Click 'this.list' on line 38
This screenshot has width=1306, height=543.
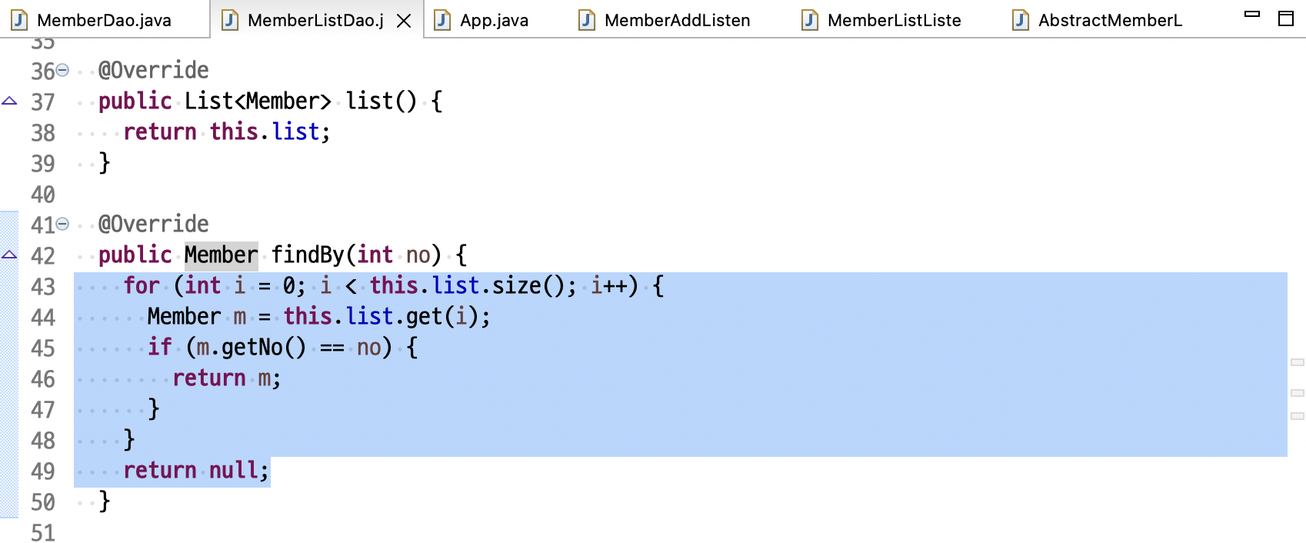(265, 132)
